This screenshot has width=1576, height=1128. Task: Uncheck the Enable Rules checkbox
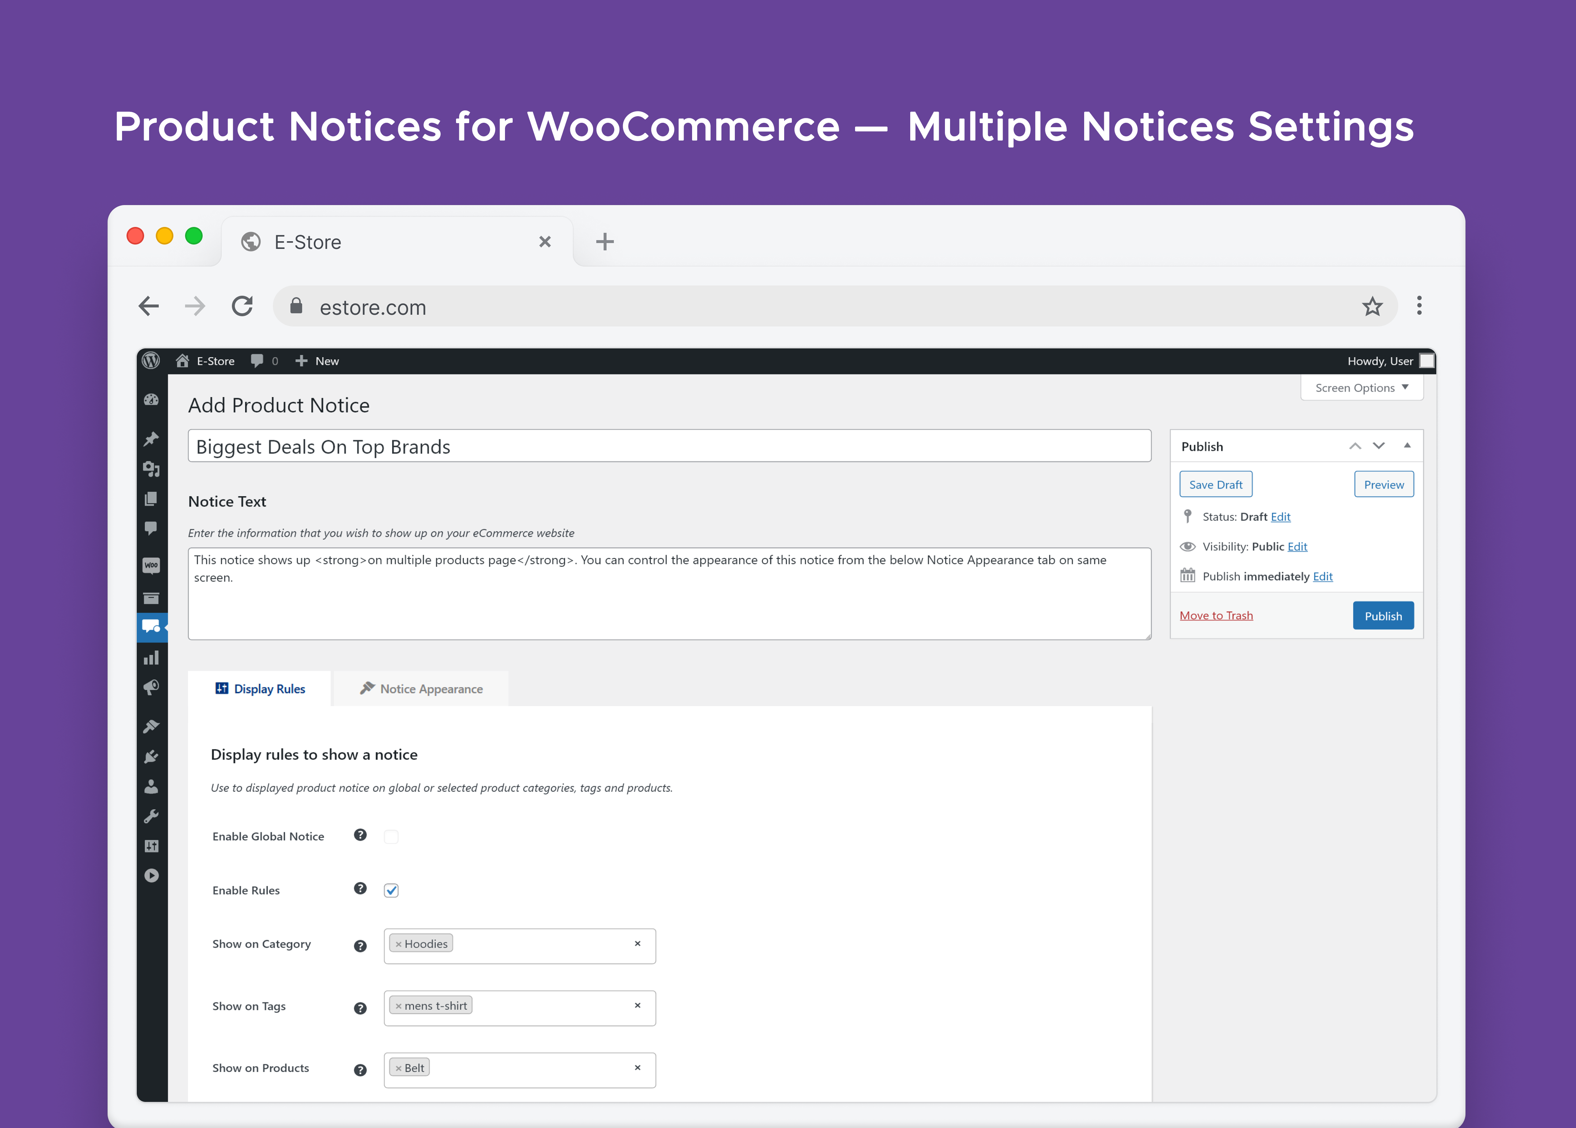point(391,890)
